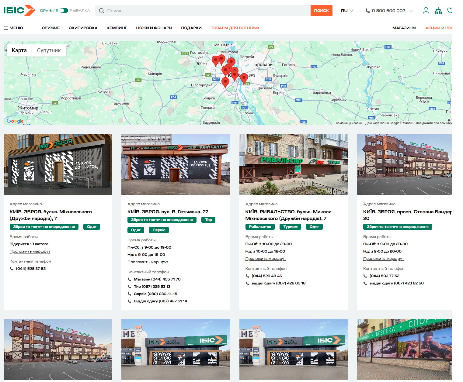Click the Google logo on map

click(15, 121)
